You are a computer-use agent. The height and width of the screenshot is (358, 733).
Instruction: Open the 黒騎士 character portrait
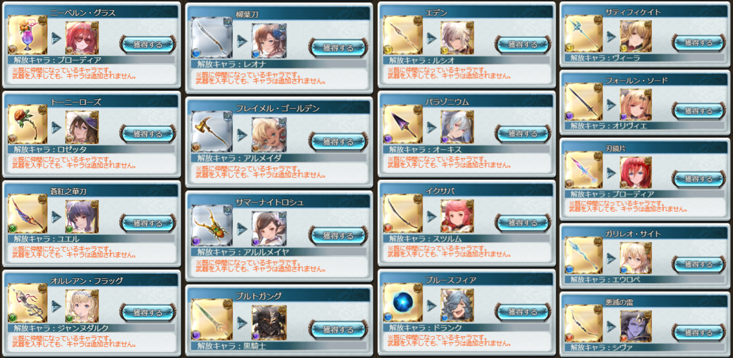click(269, 321)
